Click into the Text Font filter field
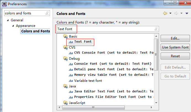The image size is (191, 112). pyautogui.click(x=105, y=29)
